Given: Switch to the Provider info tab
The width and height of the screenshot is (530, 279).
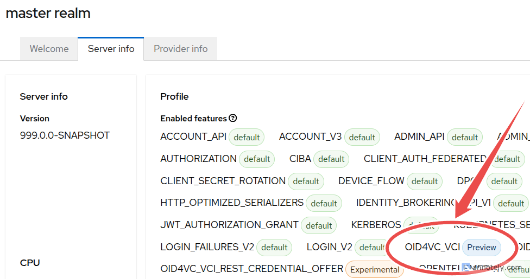Looking at the screenshot, I should [180, 49].
